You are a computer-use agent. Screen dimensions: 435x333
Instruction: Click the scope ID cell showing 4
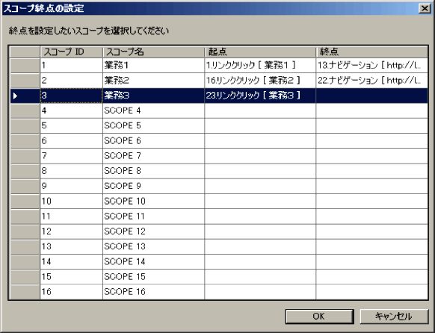click(72, 111)
